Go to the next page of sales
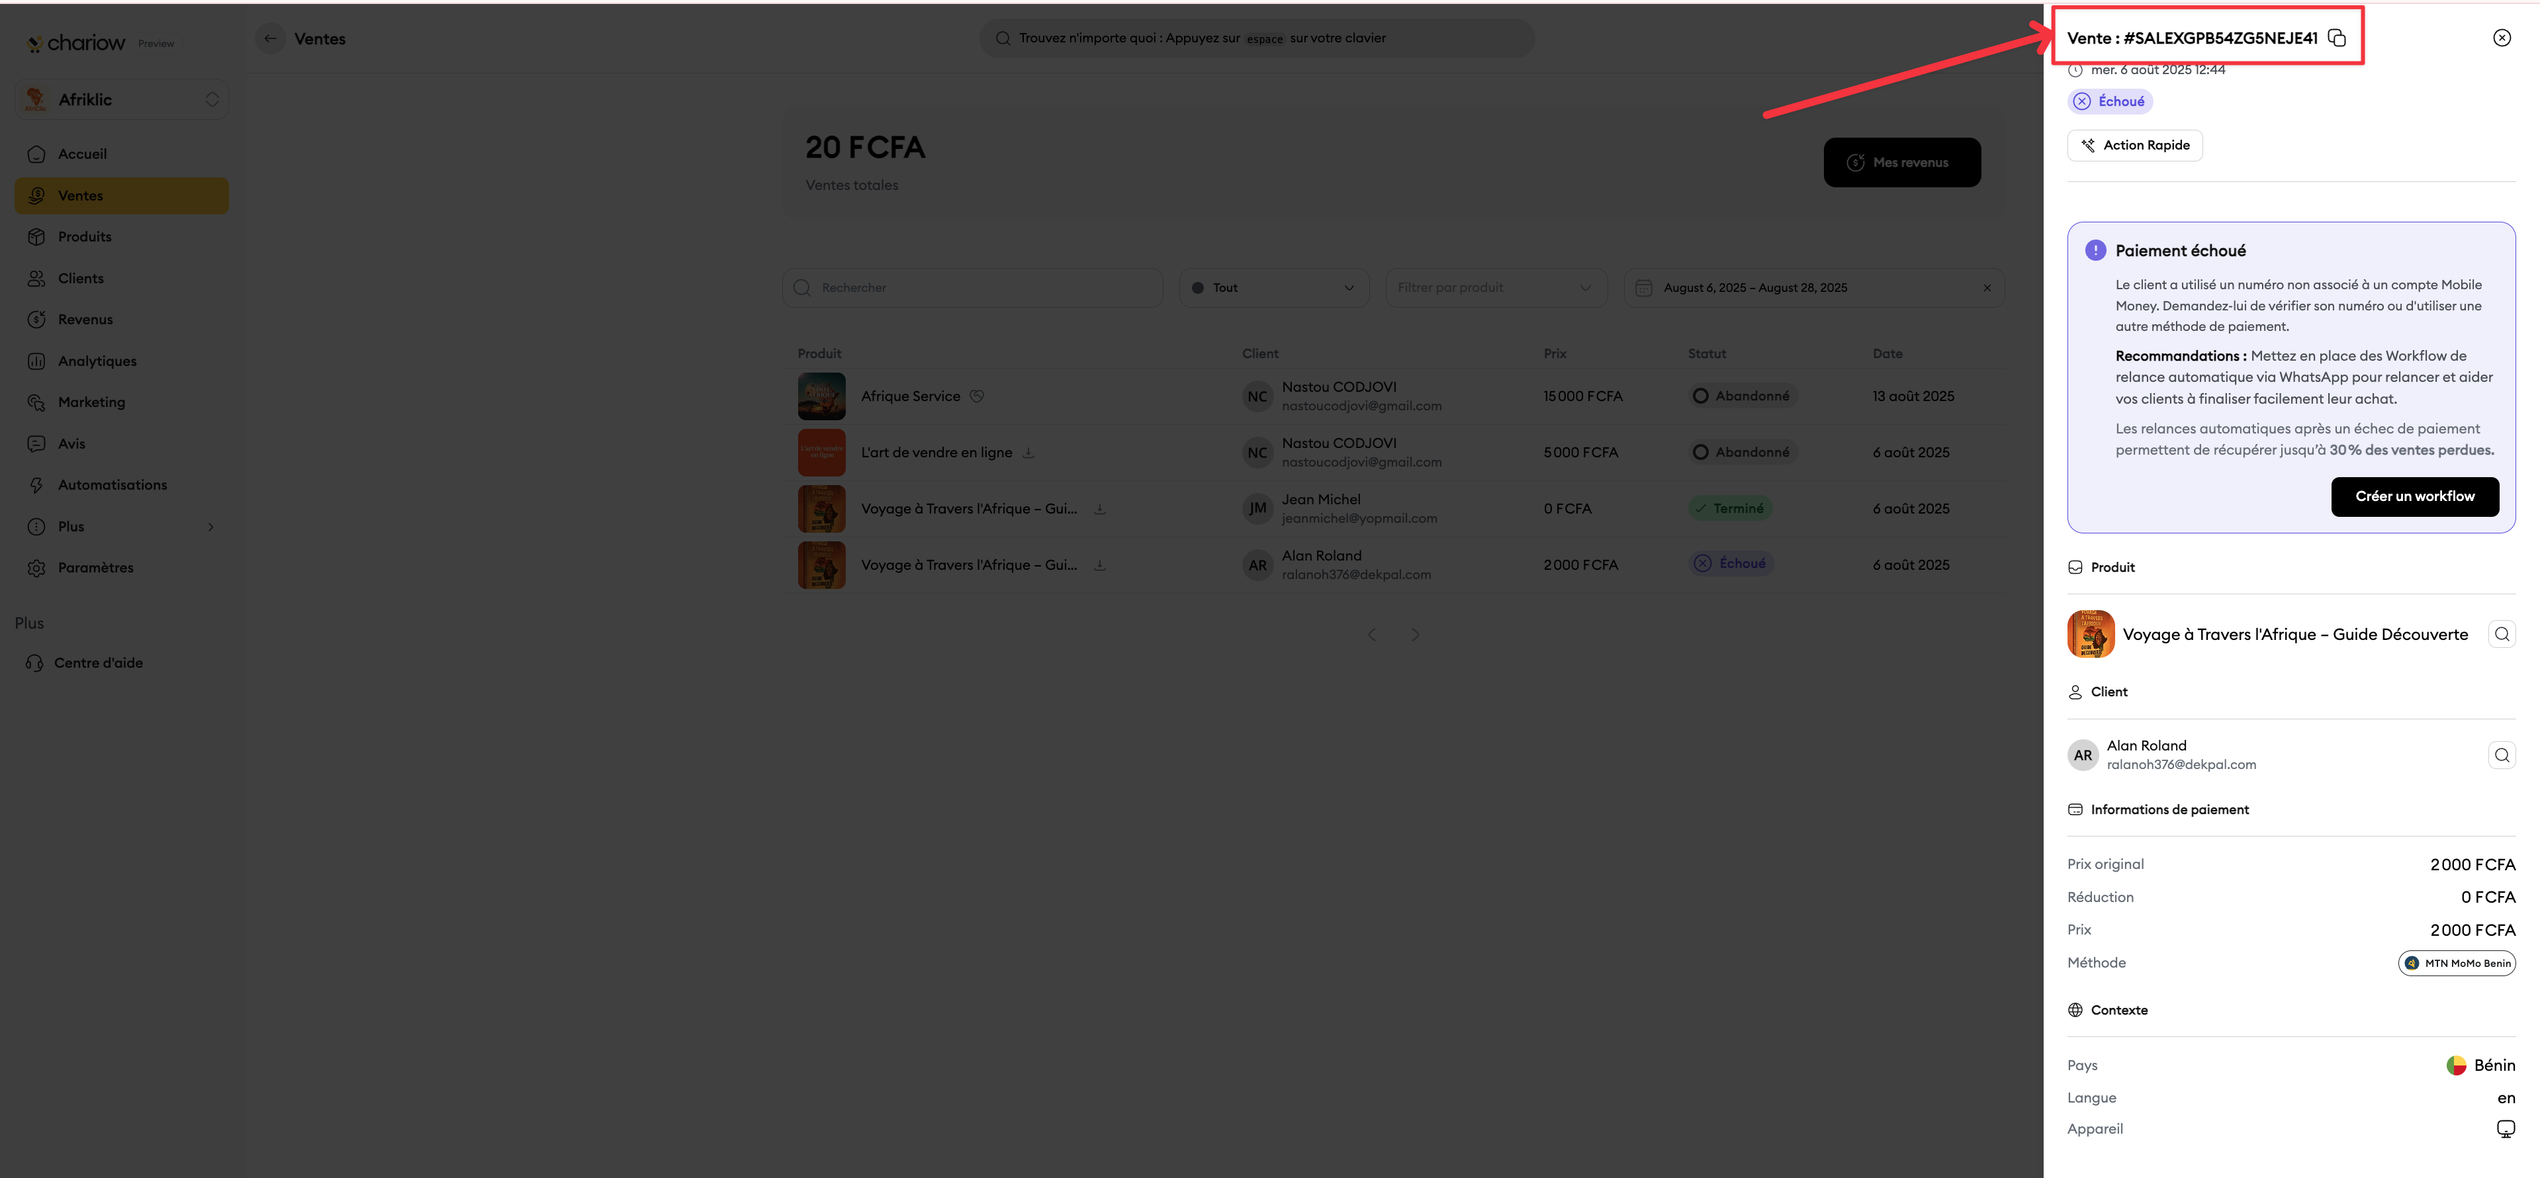The height and width of the screenshot is (1178, 2540). 1415,635
